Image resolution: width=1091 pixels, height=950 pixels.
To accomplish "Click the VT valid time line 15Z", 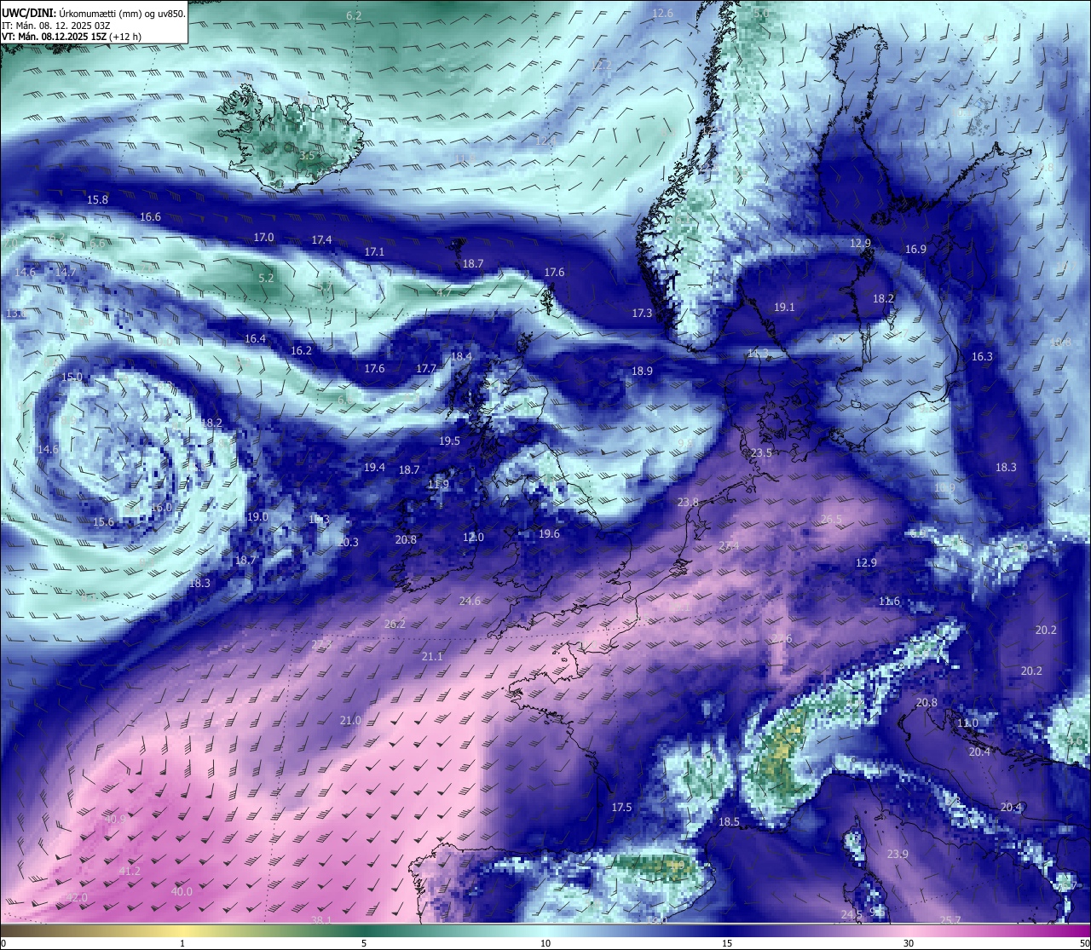I will click(72, 37).
